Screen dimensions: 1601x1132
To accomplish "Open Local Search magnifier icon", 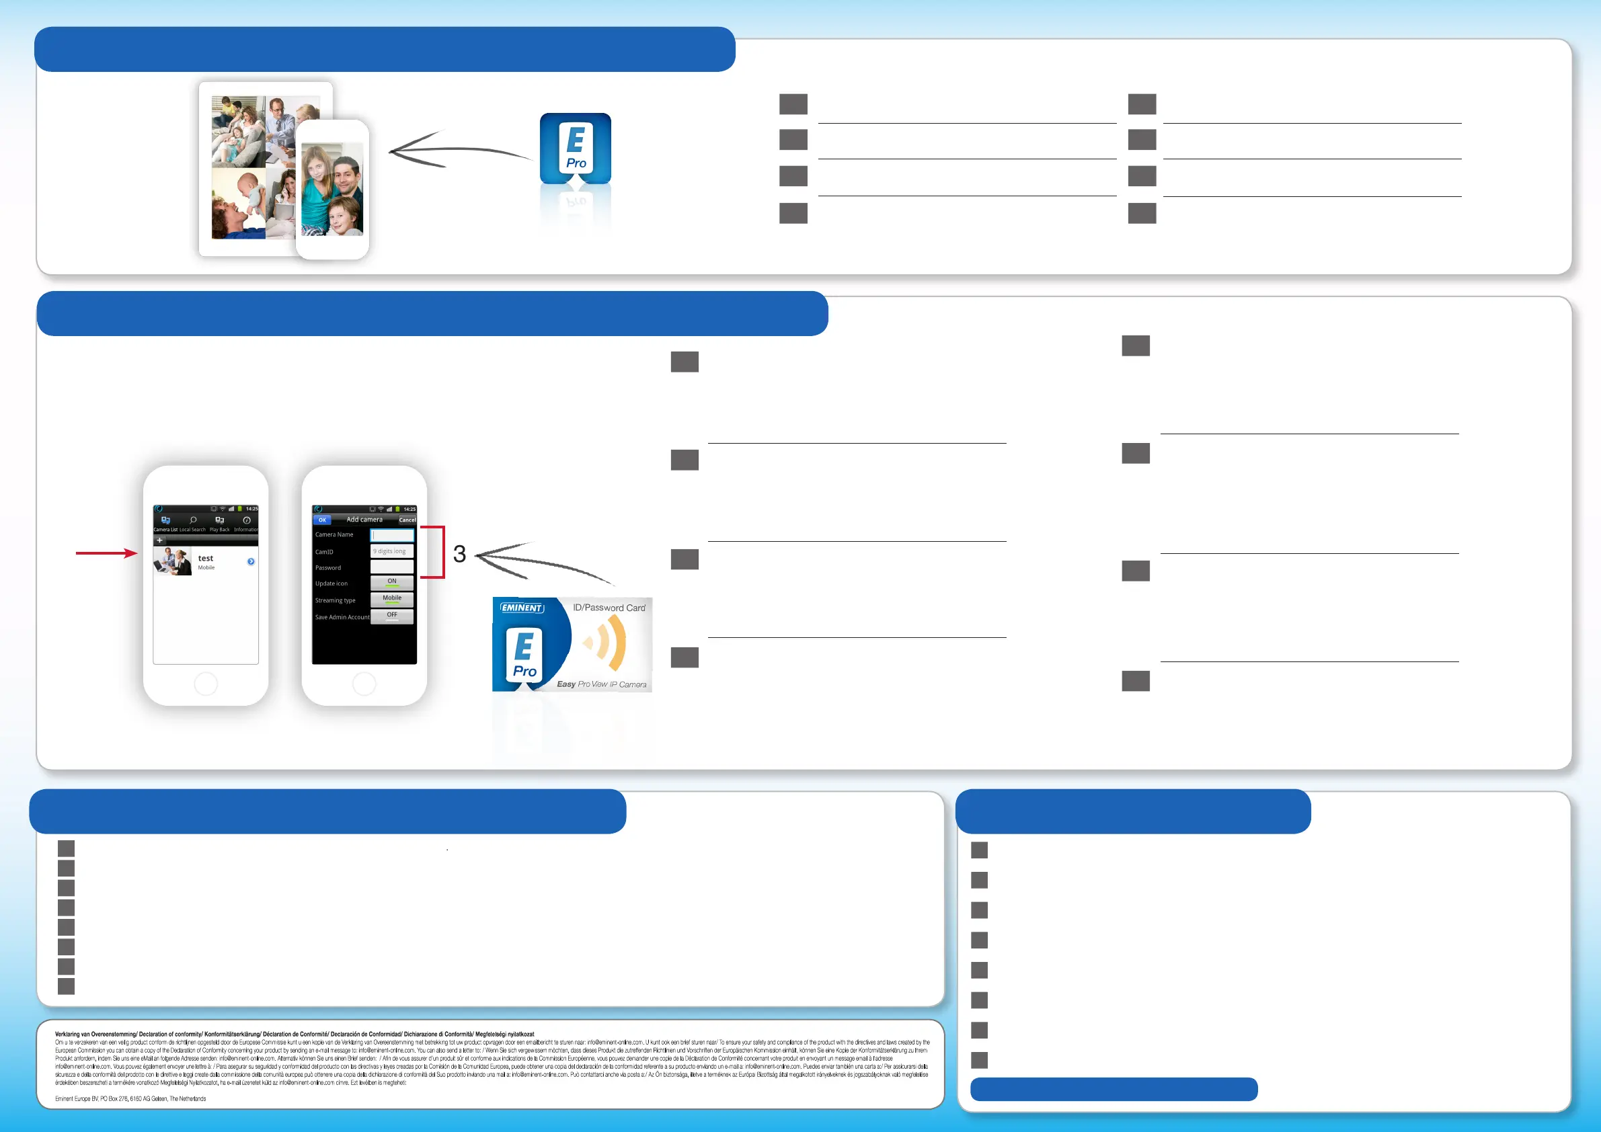I will (193, 521).
